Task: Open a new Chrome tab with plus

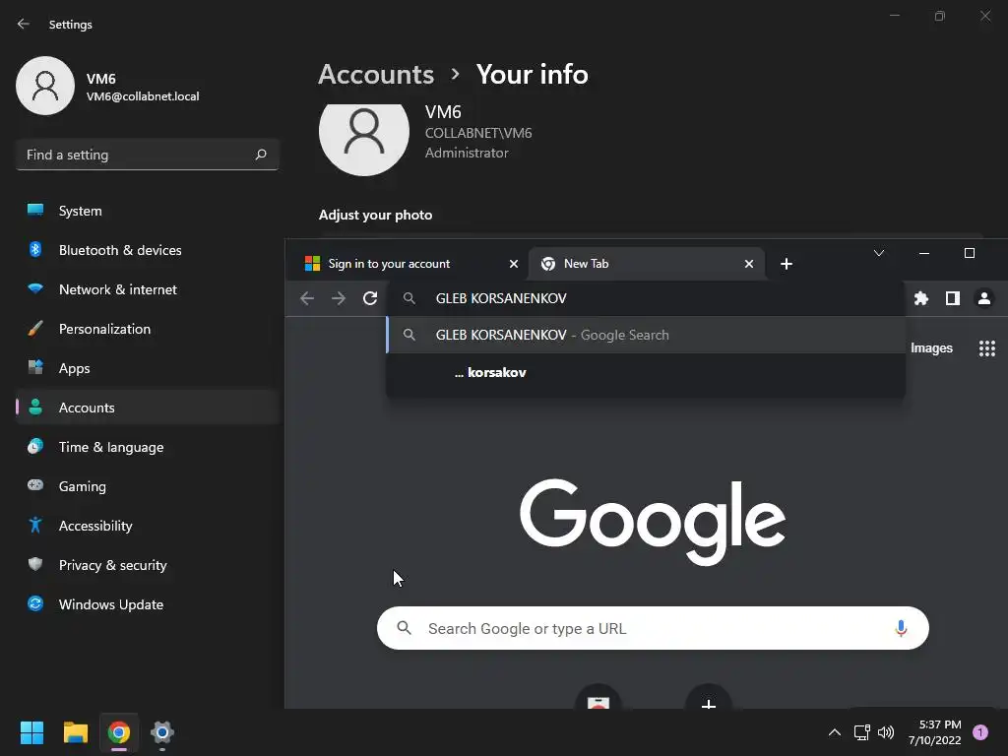Action: click(x=787, y=264)
